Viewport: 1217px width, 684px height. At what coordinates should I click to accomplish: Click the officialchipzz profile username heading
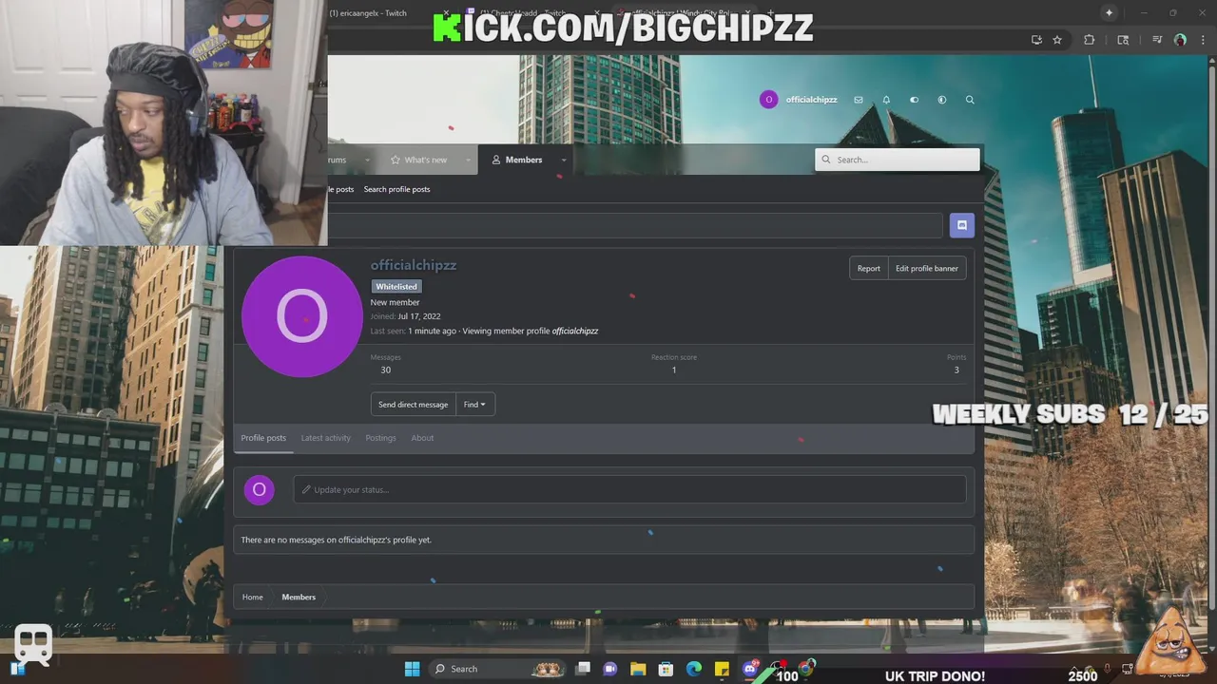pos(414,265)
